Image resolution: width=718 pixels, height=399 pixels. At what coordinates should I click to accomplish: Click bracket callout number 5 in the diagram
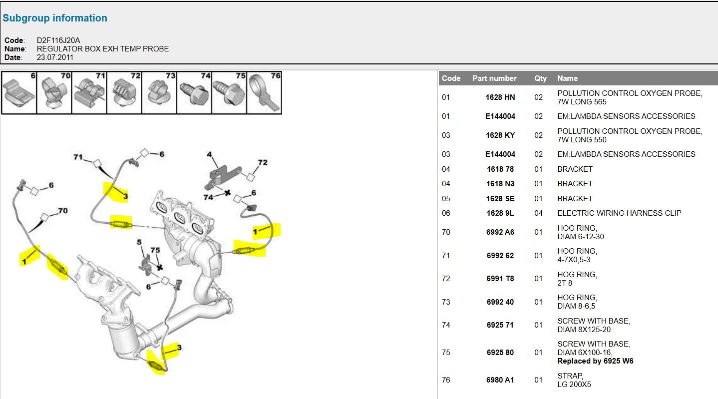[x=140, y=243]
